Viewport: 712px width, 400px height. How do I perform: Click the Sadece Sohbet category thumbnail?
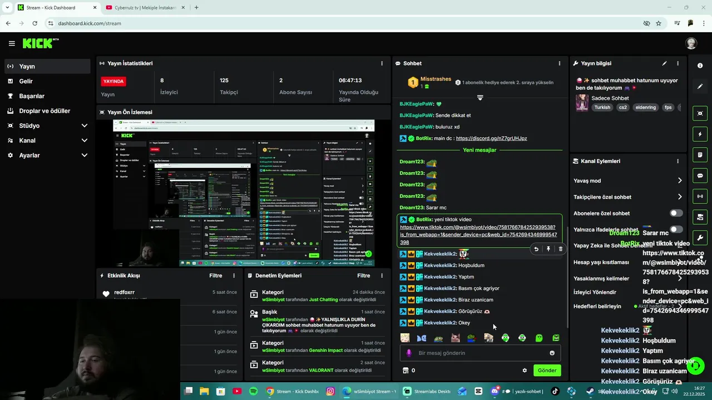pos(582,103)
